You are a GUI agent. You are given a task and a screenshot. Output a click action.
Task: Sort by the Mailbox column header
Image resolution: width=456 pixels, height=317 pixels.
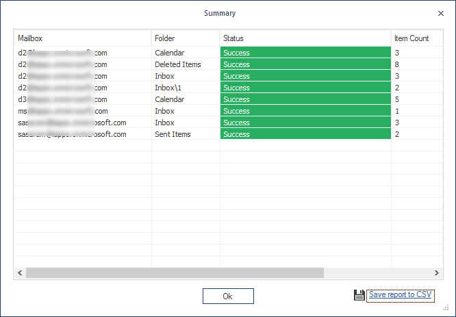(83, 38)
